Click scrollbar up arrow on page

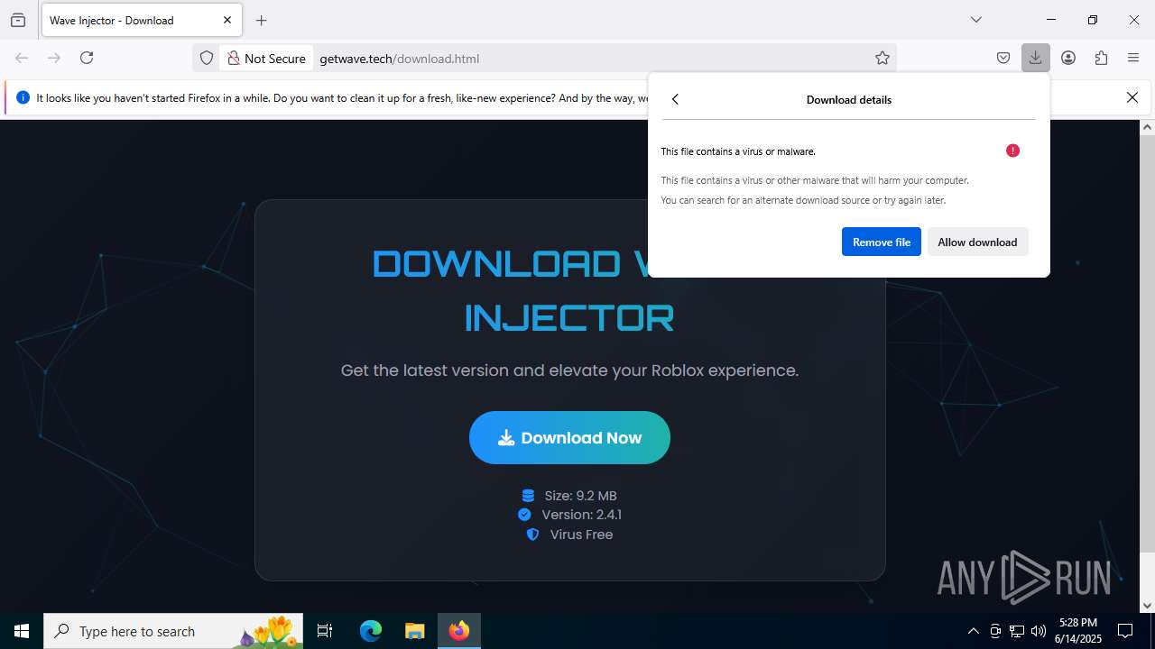coord(1147,127)
